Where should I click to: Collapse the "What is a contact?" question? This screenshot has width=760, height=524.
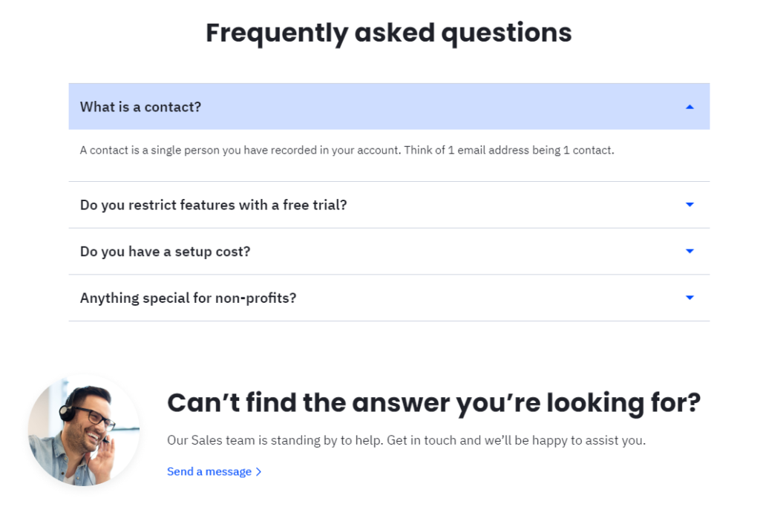click(141, 107)
